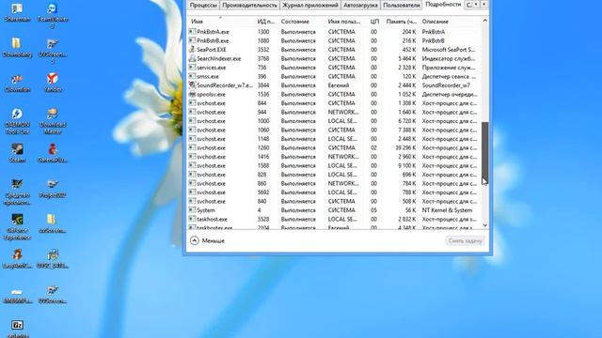Click icon of svchost.exe with PID 1260
The image size is (602, 338).
tap(192, 147)
